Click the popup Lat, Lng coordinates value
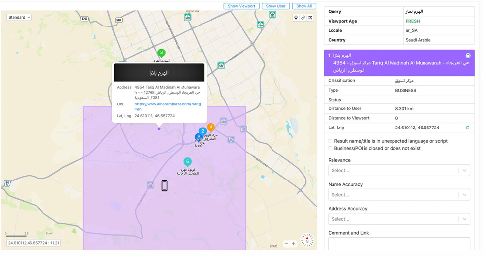Screen dimensions: 484x257 (x=154, y=116)
